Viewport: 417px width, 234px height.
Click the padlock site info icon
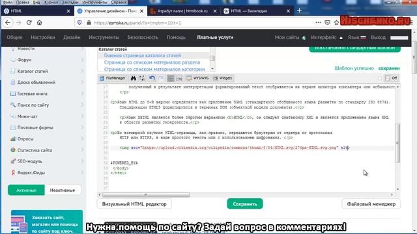[89, 23]
